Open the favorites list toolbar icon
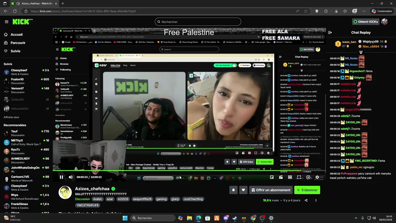Screen dimensions: 396x223 345,11
